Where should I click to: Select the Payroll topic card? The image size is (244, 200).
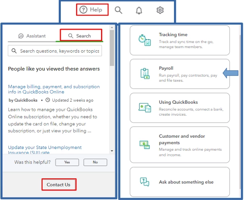coord(180,74)
